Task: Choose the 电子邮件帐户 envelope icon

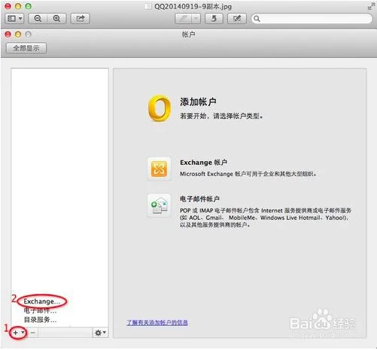Action: coord(159,205)
